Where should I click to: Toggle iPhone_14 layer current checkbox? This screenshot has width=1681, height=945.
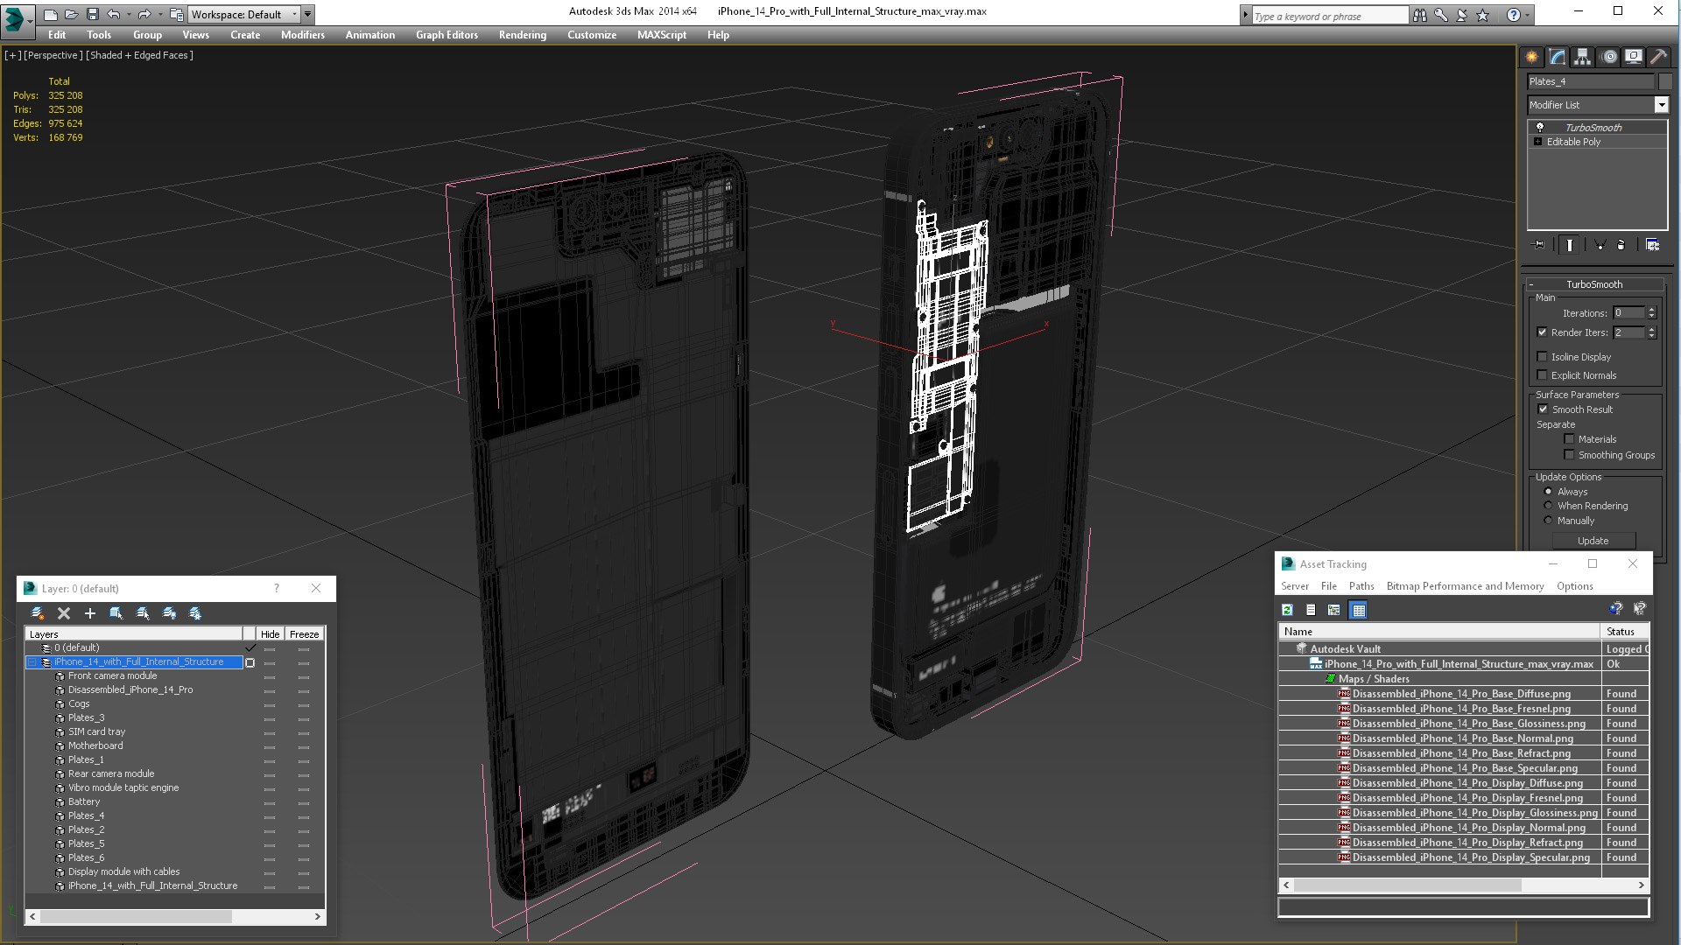(250, 662)
